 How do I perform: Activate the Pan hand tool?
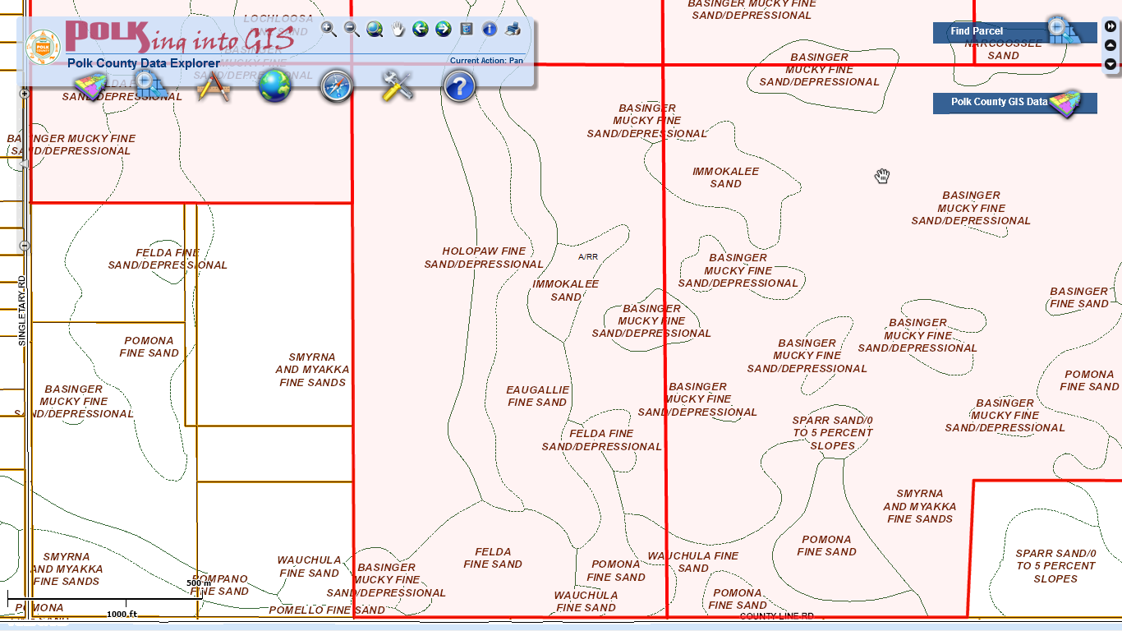point(398,30)
